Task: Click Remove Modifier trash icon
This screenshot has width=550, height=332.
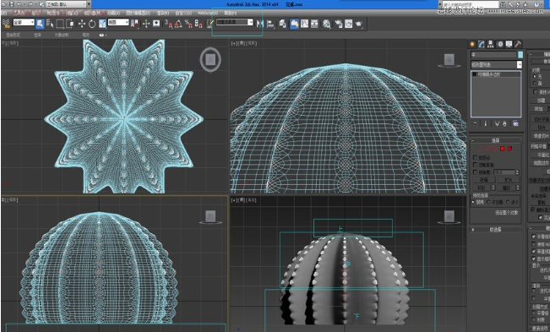Action: [x=504, y=123]
